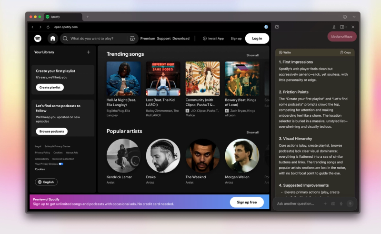Open new tab with plus button

tap(88, 17)
